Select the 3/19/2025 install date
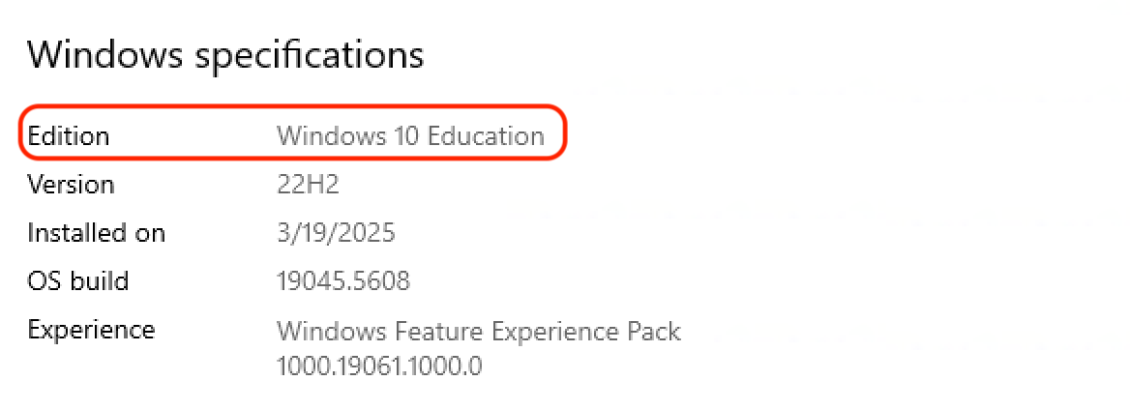The image size is (1130, 410). (336, 233)
